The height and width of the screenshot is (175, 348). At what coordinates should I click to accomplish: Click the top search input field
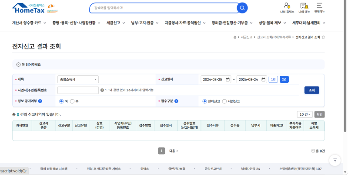[164, 8]
